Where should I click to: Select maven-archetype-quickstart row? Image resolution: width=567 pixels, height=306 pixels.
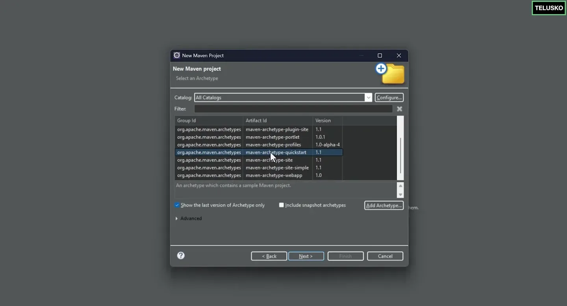coord(259,153)
